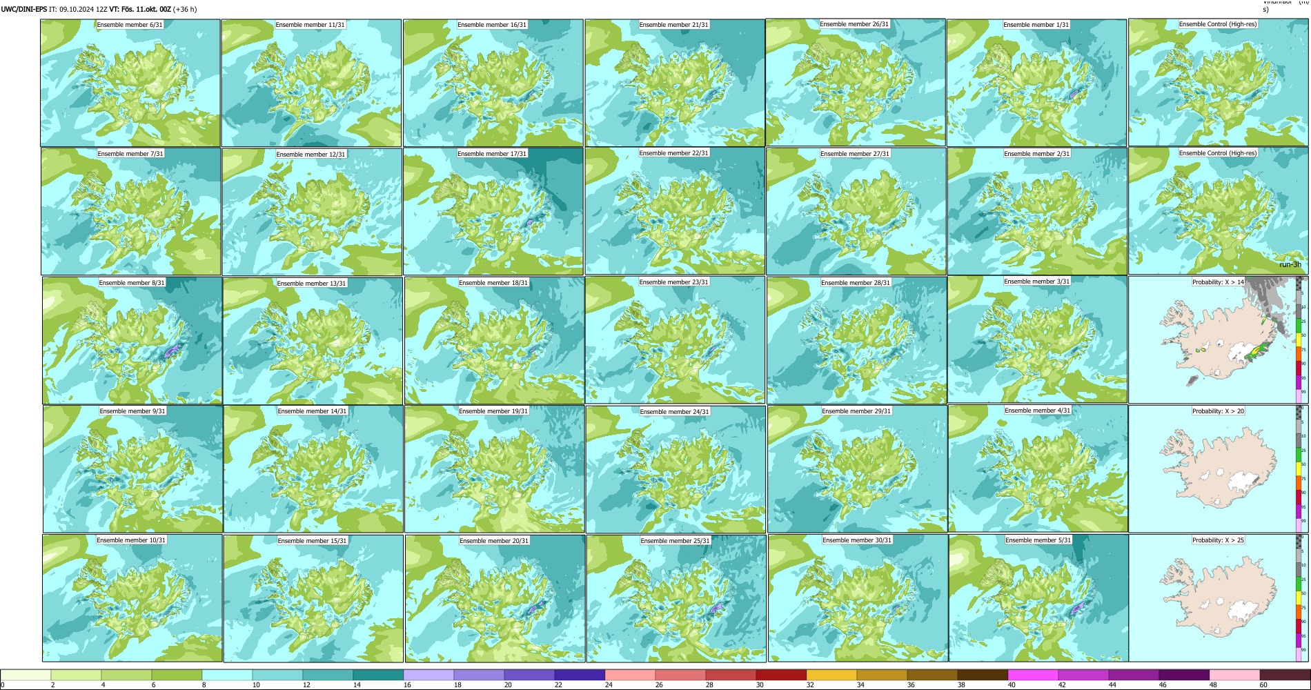Image resolution: width=1311 pixels, height=690 pixels.
Task: Click the probability color bar beside X > 25
Action: [1299, 598]
